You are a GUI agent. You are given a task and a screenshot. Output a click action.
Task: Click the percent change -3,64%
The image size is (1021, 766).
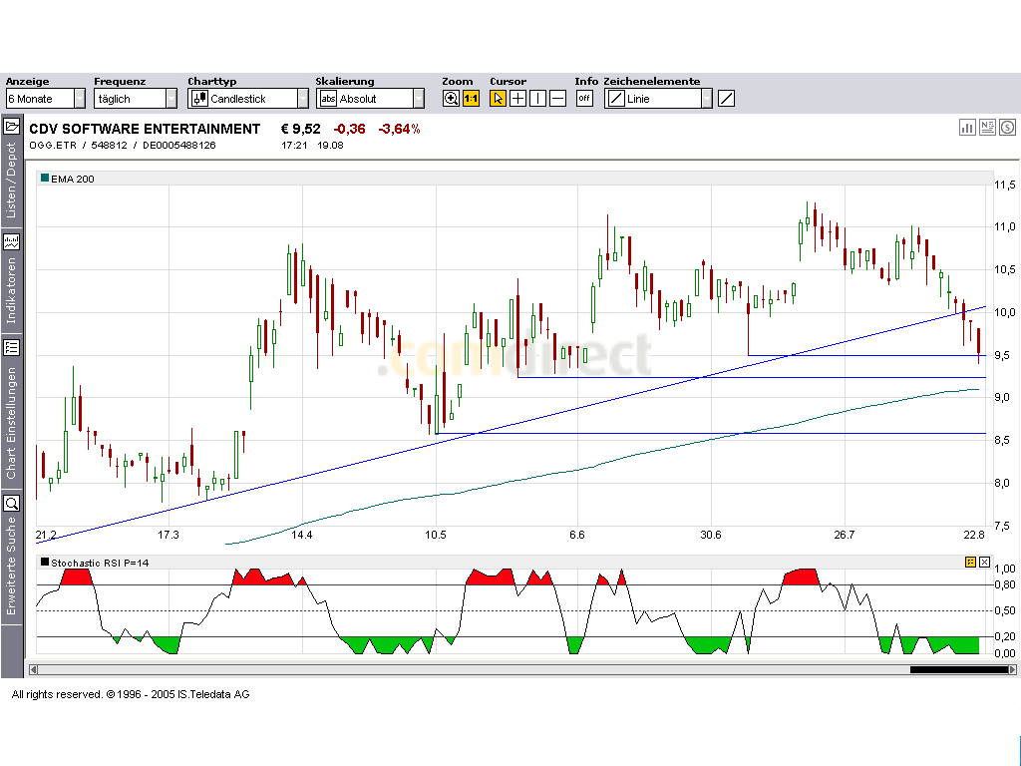399,129
